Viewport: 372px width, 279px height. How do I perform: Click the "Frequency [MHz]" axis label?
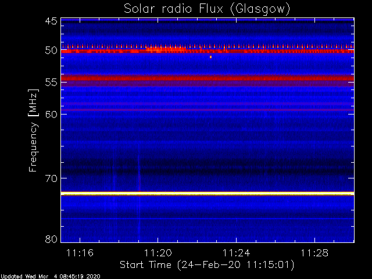click(33, 130)
